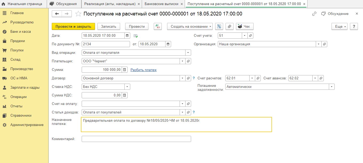Click the back navigation arrow

point(57,14)
